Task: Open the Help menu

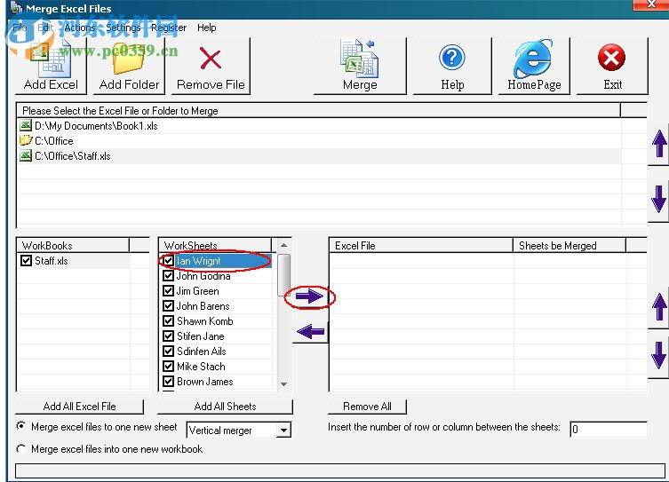Action: tap(206, 28)
